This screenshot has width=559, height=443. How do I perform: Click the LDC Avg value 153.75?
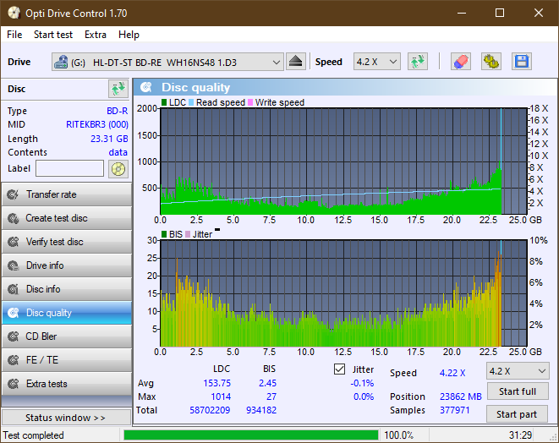(217, 383)
